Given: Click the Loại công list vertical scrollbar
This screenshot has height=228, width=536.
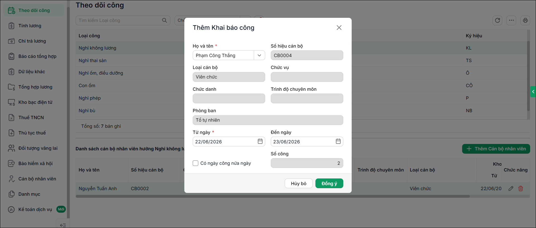Looking at the screenshot, I should pyautogui.click(x=528, y=76).
